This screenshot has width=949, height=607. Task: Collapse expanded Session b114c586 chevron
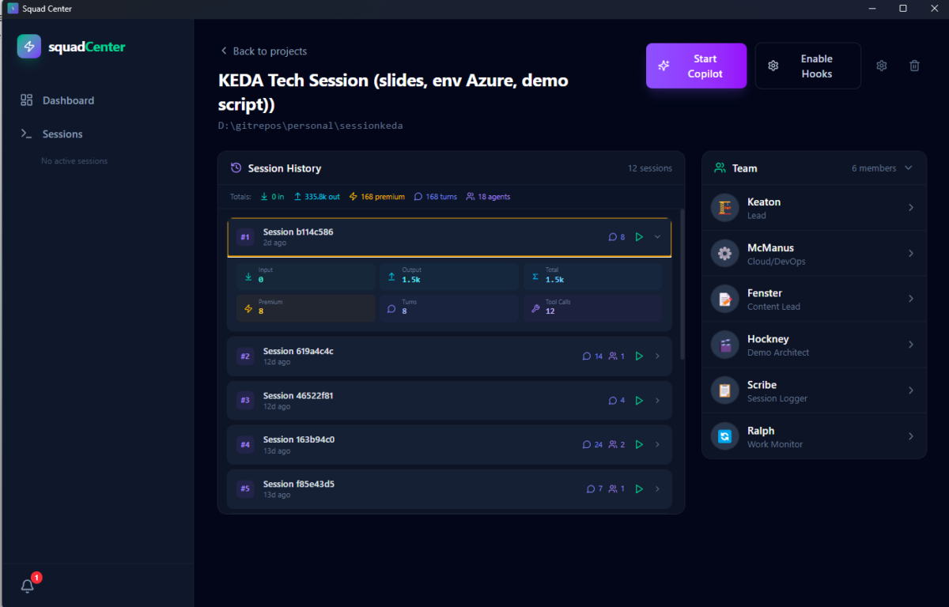(657, 237)
